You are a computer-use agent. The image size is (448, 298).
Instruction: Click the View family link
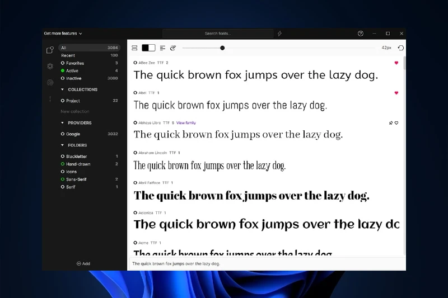pyautogui.click(x=186, y=122)
